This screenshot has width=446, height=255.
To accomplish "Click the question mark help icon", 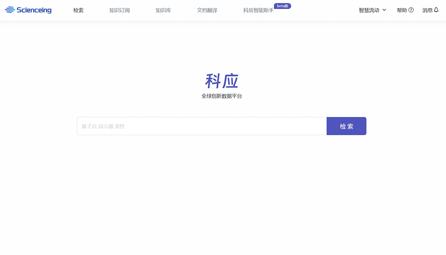I will coord(411,10).
